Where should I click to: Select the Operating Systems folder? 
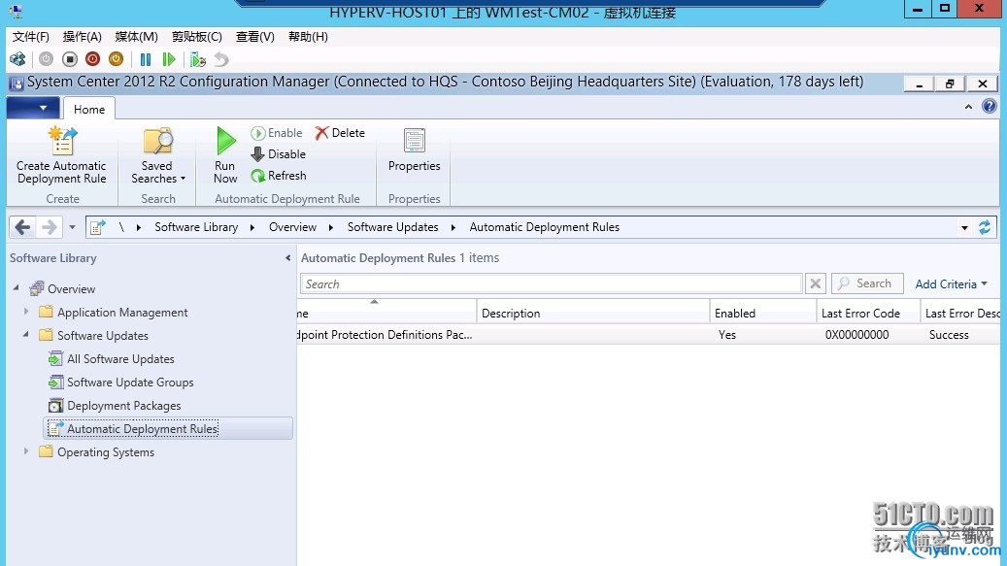pos(106,452)
